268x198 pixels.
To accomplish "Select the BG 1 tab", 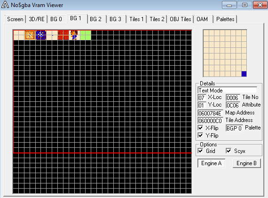I will pyautogui.click(x=76, y=18).
